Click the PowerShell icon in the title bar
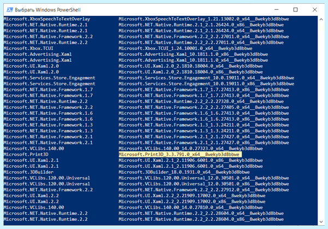 click(x=10, y=10)
